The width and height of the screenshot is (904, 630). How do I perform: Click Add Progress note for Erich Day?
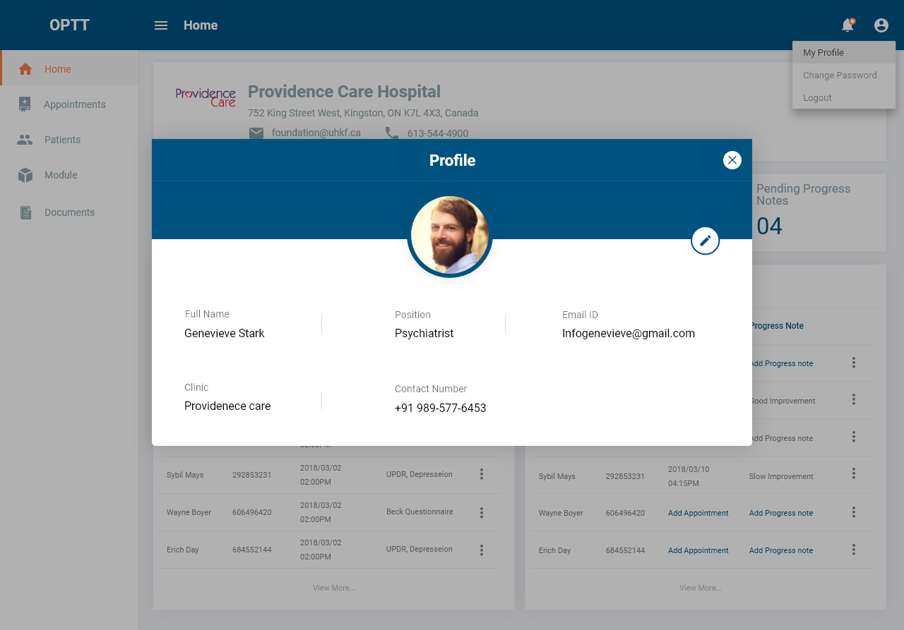[x=780, y=550]
